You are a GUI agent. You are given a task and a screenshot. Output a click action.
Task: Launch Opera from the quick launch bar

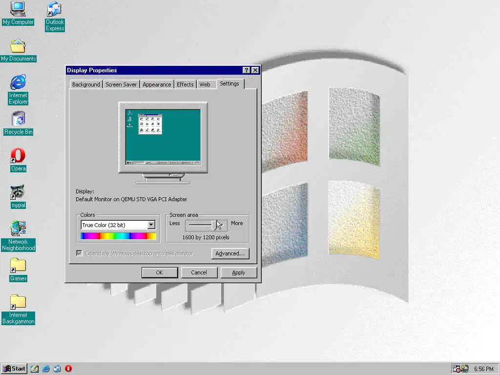click(68, 369)
